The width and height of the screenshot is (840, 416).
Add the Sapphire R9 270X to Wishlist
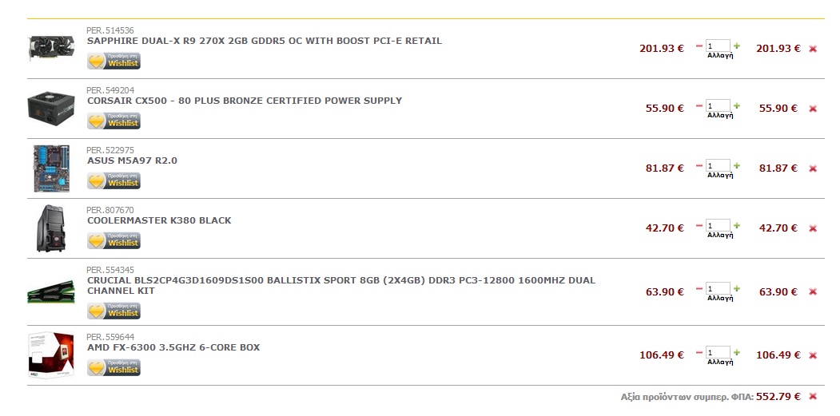(x=113, y=61)
